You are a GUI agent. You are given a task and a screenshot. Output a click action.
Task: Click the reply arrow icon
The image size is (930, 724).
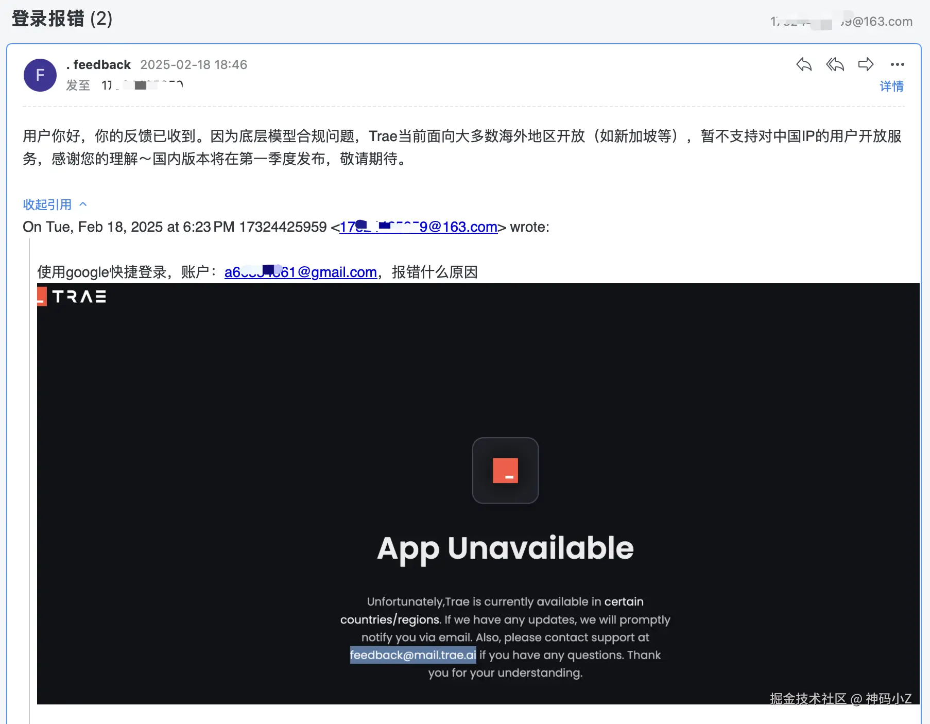pyautogui.click(x=804, y=64)
